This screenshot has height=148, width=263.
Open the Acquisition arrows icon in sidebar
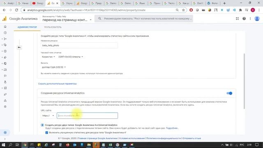coord(5,39)
